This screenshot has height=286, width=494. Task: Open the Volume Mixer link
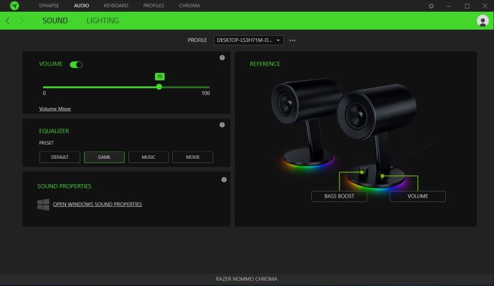(x=55, y=109)
